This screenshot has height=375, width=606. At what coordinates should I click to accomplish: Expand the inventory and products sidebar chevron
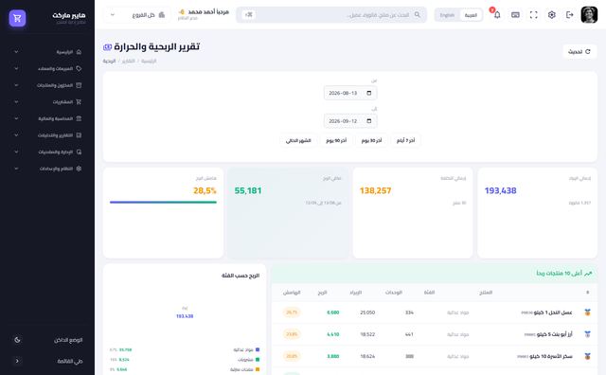(16, 85)
